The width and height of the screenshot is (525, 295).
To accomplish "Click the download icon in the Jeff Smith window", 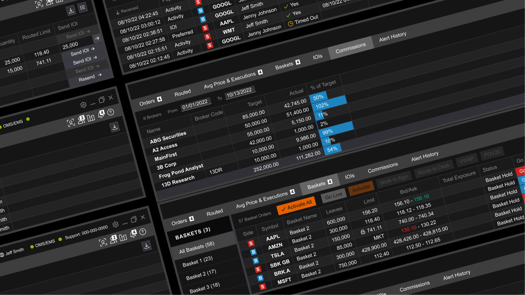I will click(147, 245).
